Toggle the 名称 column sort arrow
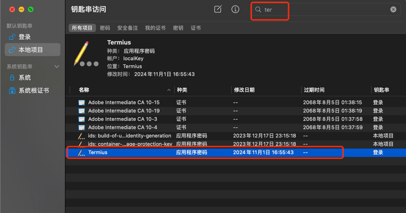 coord(169,90)
